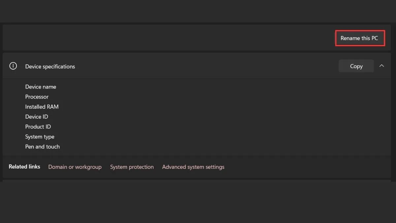Copy the device specifications

[356, 66]
